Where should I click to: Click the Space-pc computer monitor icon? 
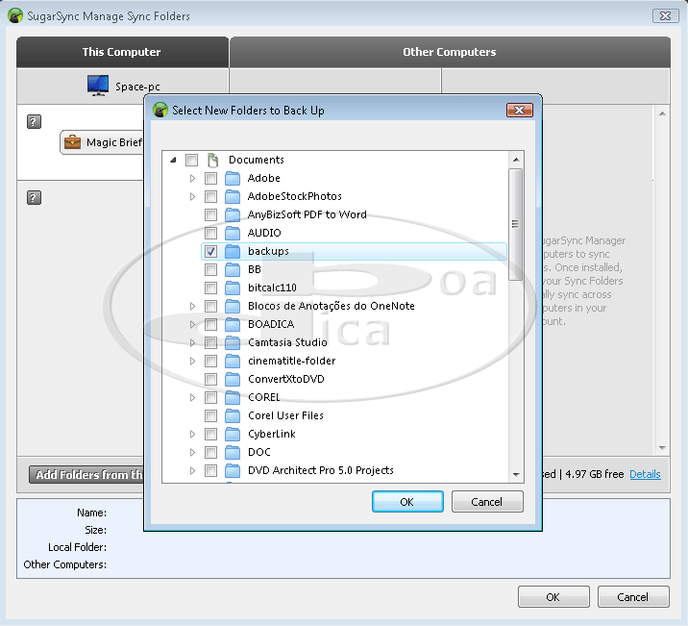97,86
